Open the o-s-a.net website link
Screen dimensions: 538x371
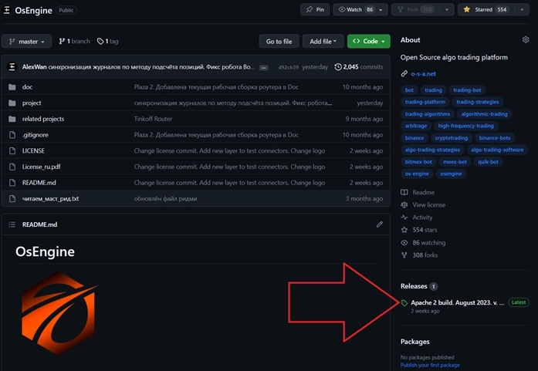424,74
